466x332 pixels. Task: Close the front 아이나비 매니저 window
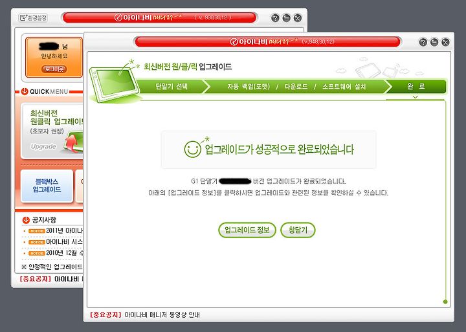pyautogui.click(x=445, y=42)
